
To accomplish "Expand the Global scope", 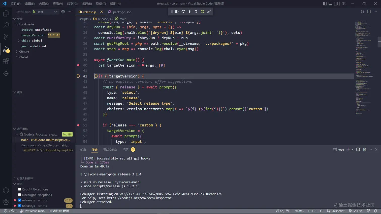I will point(17,57).
